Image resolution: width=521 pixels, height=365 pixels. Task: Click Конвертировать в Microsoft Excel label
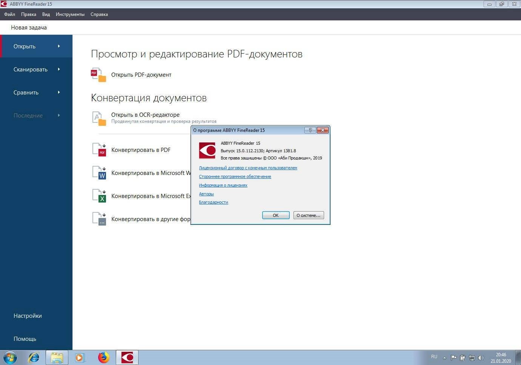[151, 196]
